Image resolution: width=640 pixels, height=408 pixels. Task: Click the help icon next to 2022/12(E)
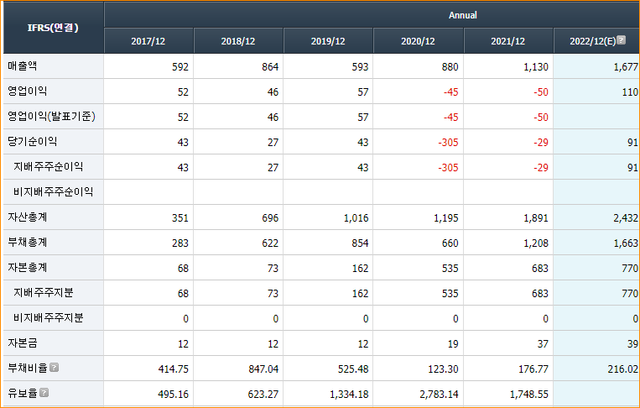(x=621, y=40)
